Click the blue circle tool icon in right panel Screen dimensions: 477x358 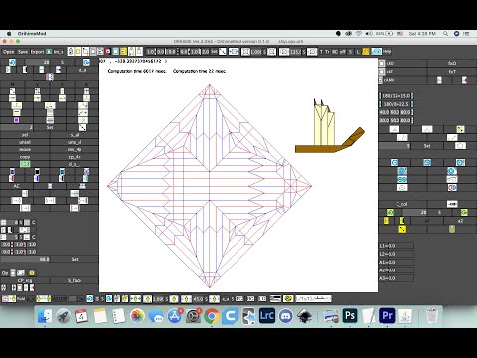pos(395,162)
